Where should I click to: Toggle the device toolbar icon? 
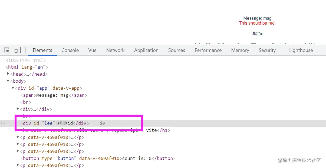tap(18, 50)
